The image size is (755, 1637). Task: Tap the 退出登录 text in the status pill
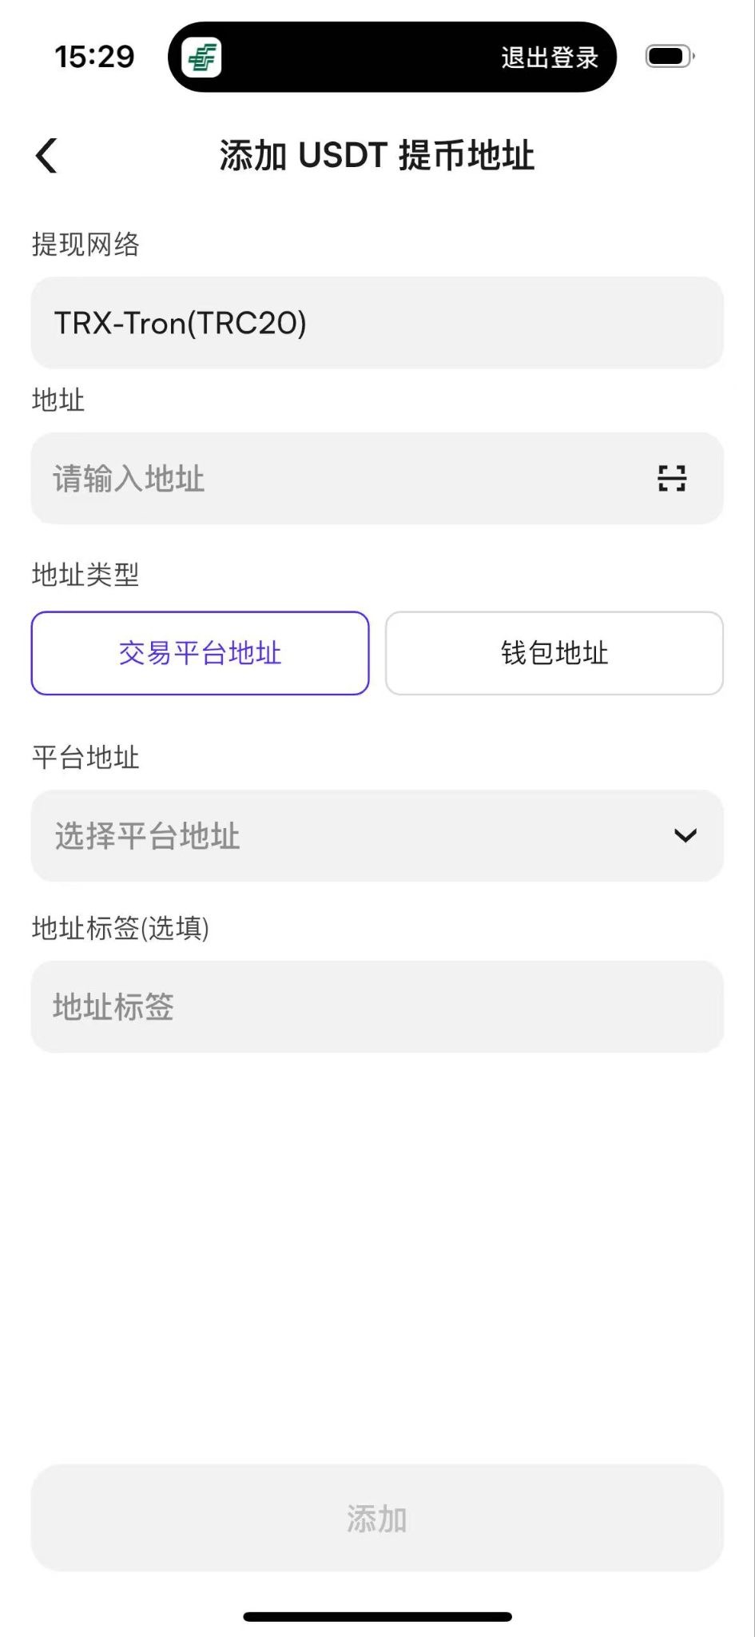[550, 58]
